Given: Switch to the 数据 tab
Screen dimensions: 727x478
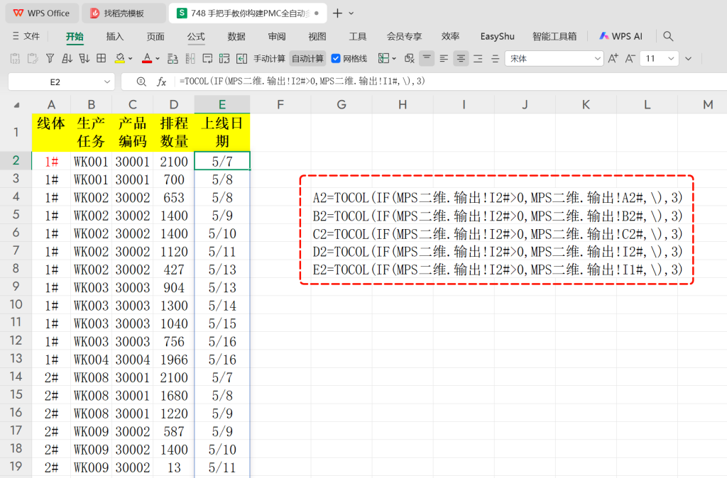Looking at the screenshot, I should coord(236,37).
